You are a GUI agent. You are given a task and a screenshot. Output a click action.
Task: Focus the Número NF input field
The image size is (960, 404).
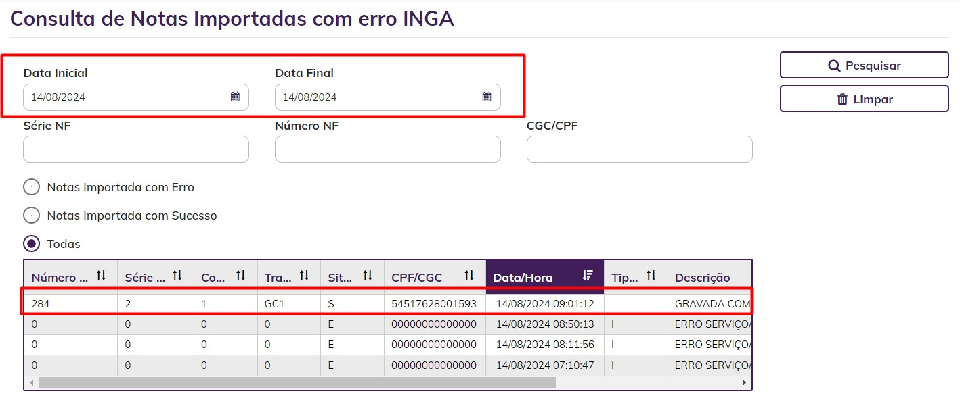click(388, 149)
